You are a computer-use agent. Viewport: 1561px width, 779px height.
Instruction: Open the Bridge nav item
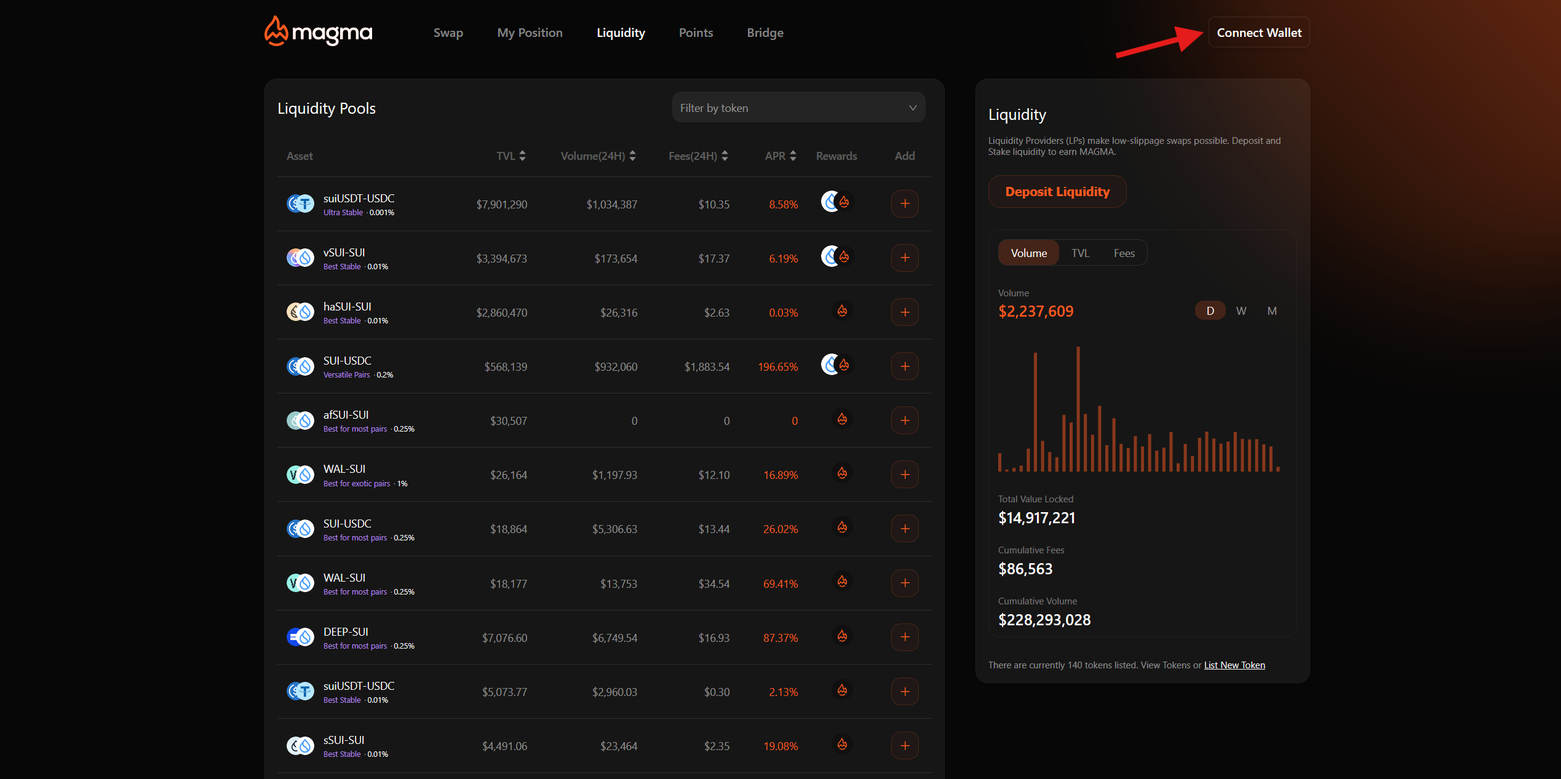tap(765, 33)
